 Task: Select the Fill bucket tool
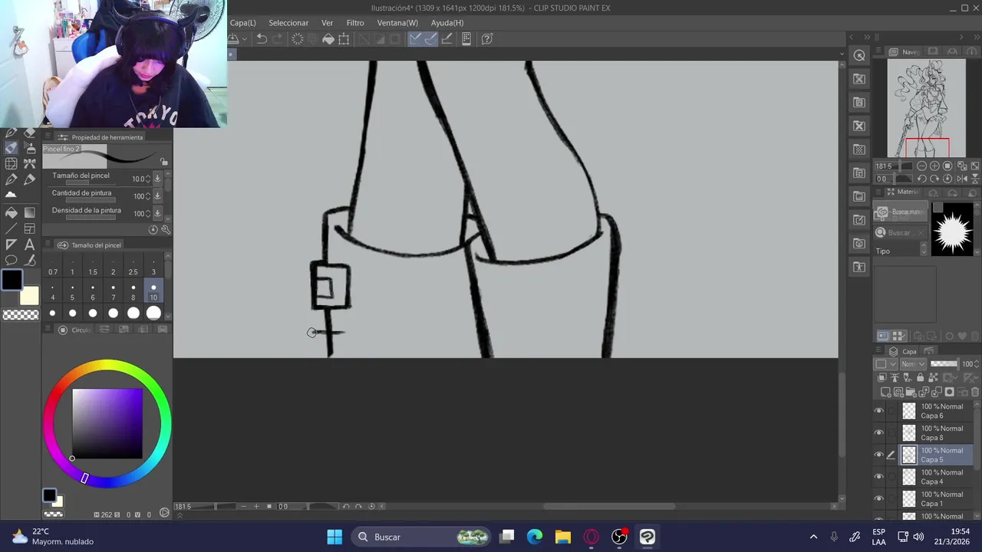(x=11, y=212)
